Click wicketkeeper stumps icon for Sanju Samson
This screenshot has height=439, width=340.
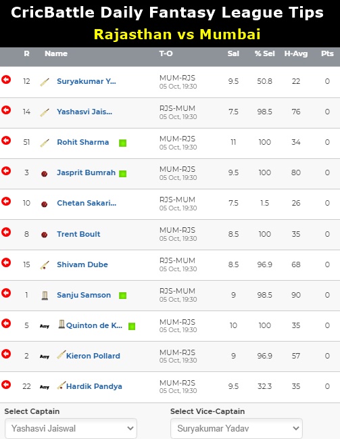pos(45,296)
